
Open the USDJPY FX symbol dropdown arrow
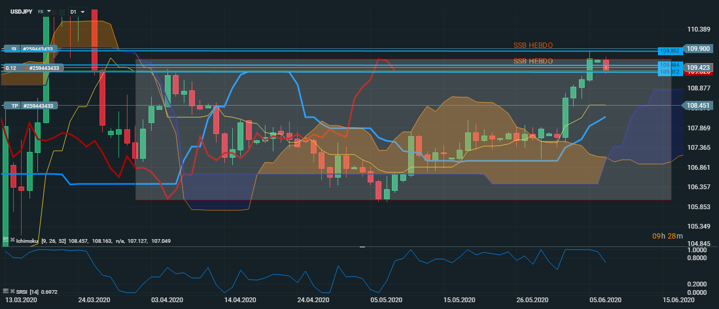tap(49, 11)
